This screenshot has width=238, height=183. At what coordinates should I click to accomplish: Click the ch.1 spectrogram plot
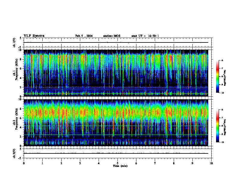coord(116,73)
